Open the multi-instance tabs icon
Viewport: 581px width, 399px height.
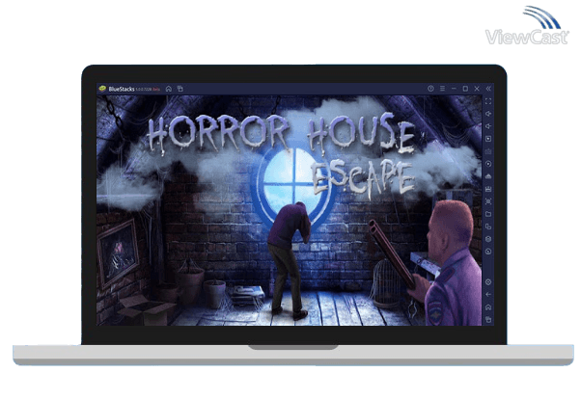(180, 89)
